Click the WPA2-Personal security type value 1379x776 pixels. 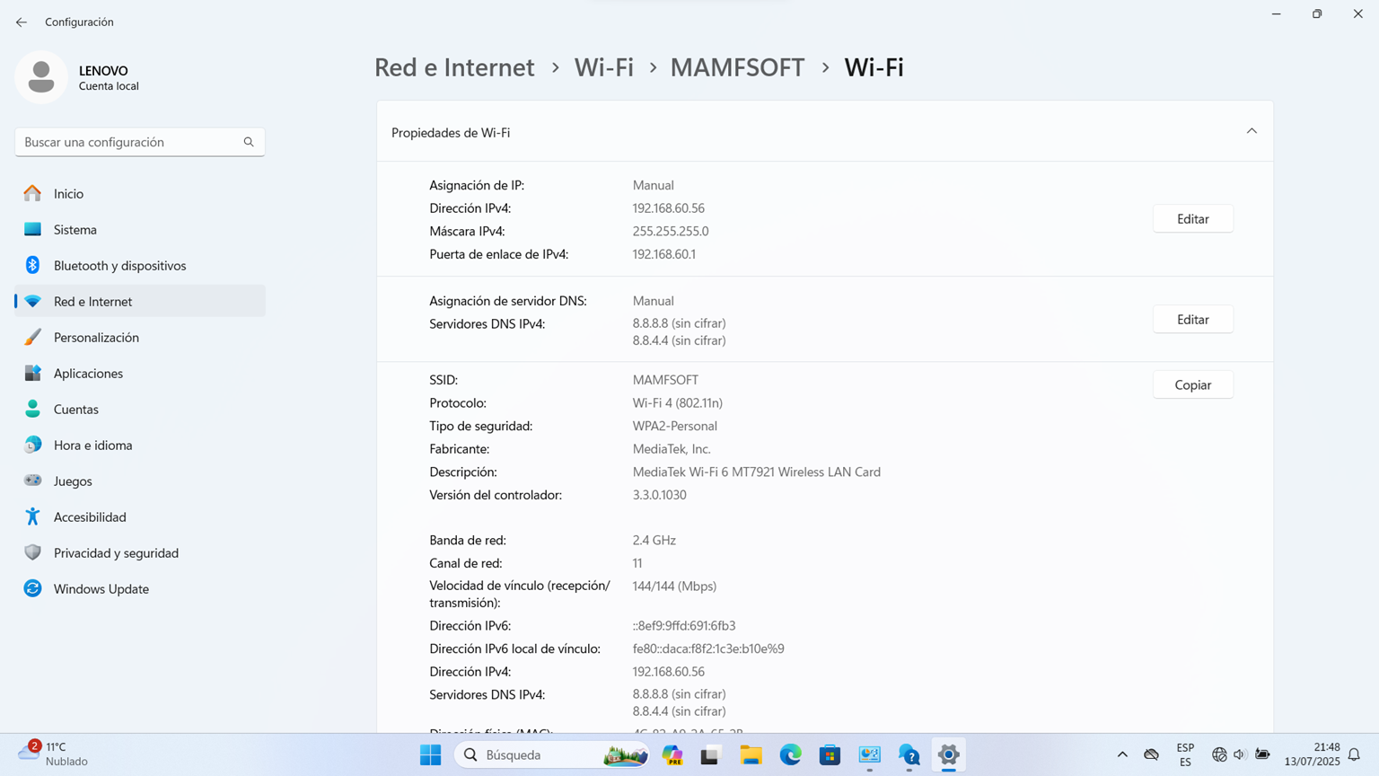[x=675, y=426]
